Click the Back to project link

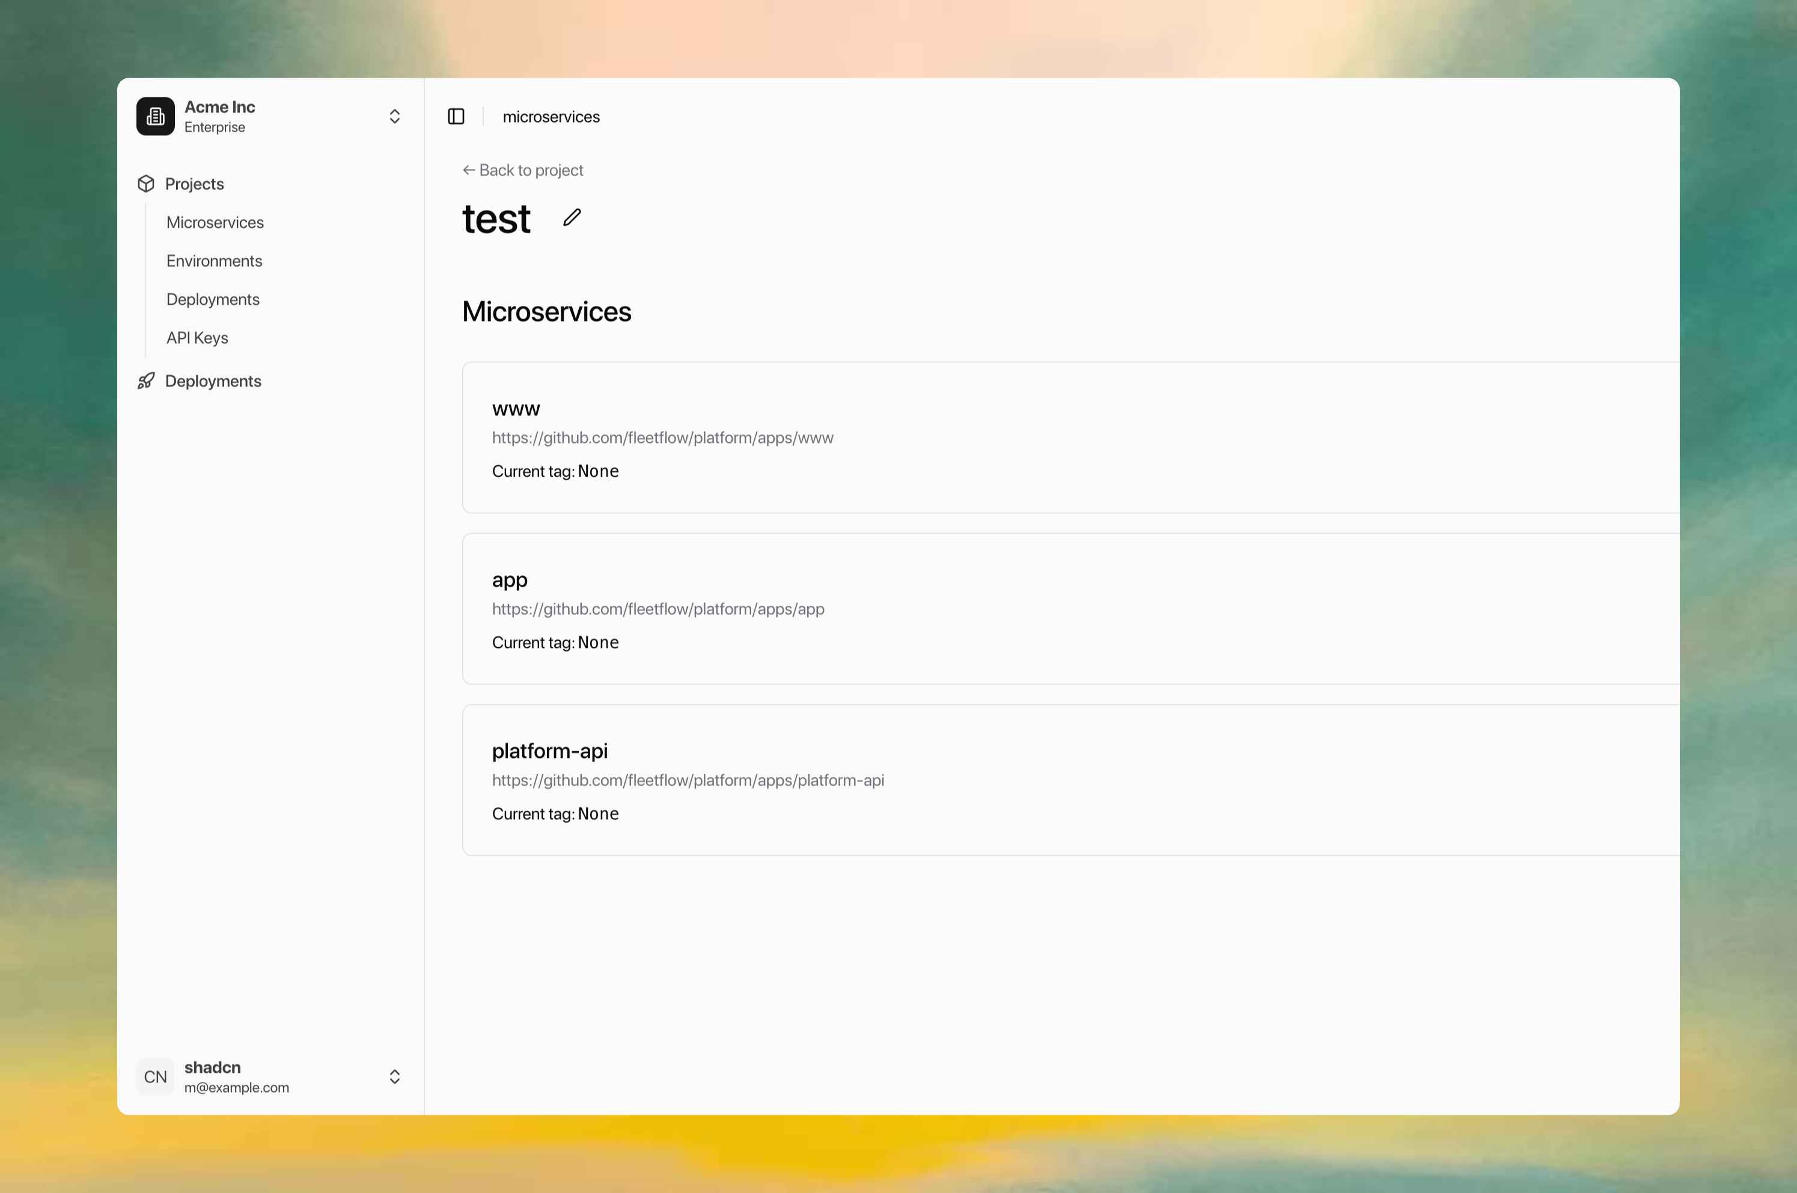[x=531, y=171]
